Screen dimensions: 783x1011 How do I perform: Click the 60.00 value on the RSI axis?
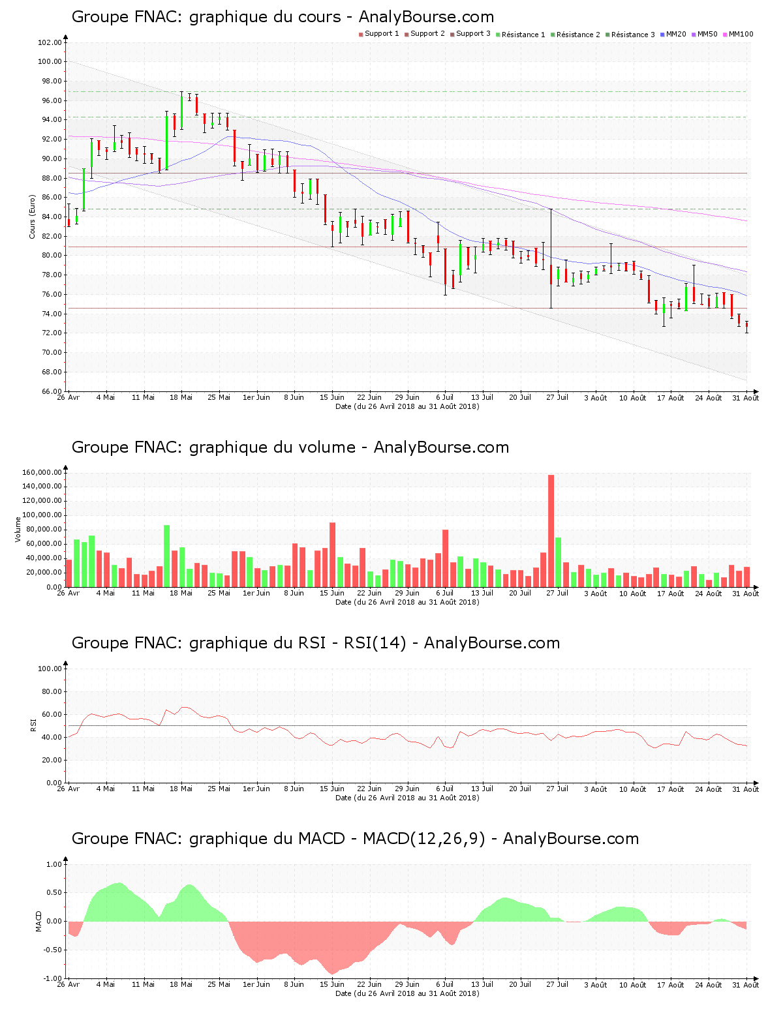[52, 714]
